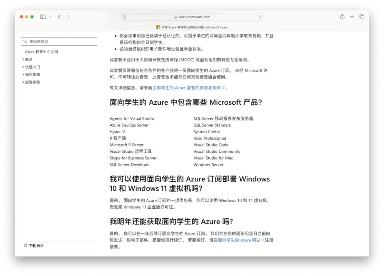Image resolution: width=384 pixels, height=276 pixels.
Task: Click the System Center entry
Action: pyautogui.click(x=207, y=132)
